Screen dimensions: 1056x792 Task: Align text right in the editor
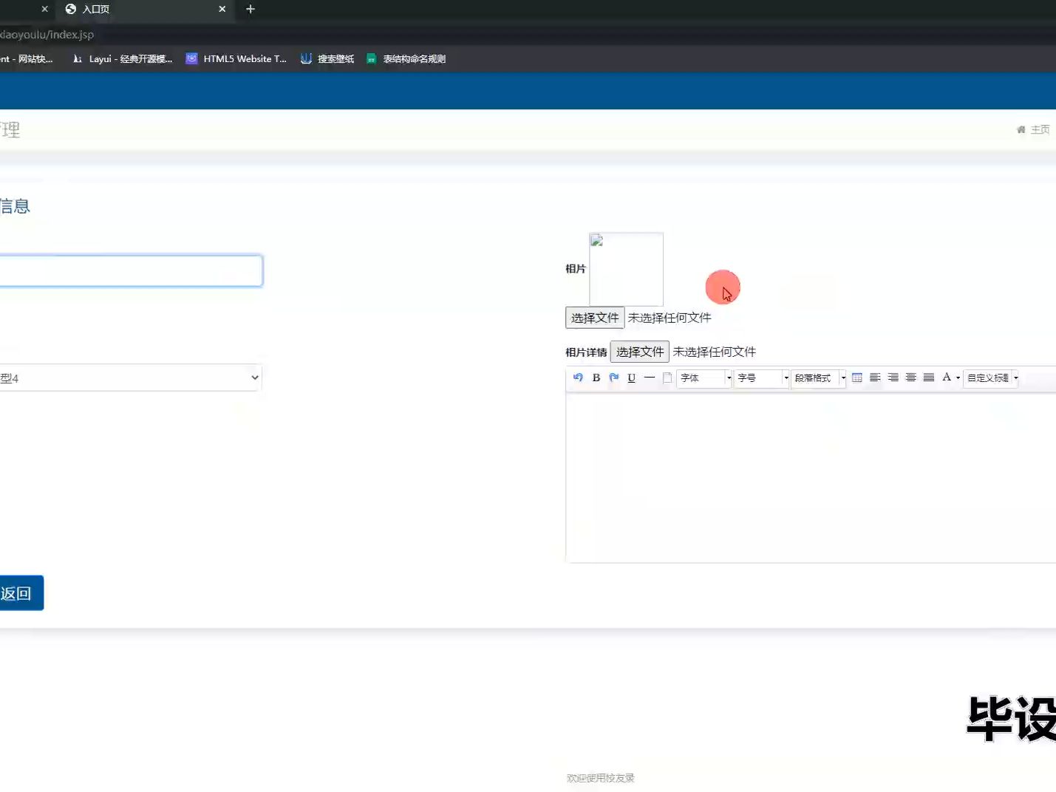click(893, 378)
